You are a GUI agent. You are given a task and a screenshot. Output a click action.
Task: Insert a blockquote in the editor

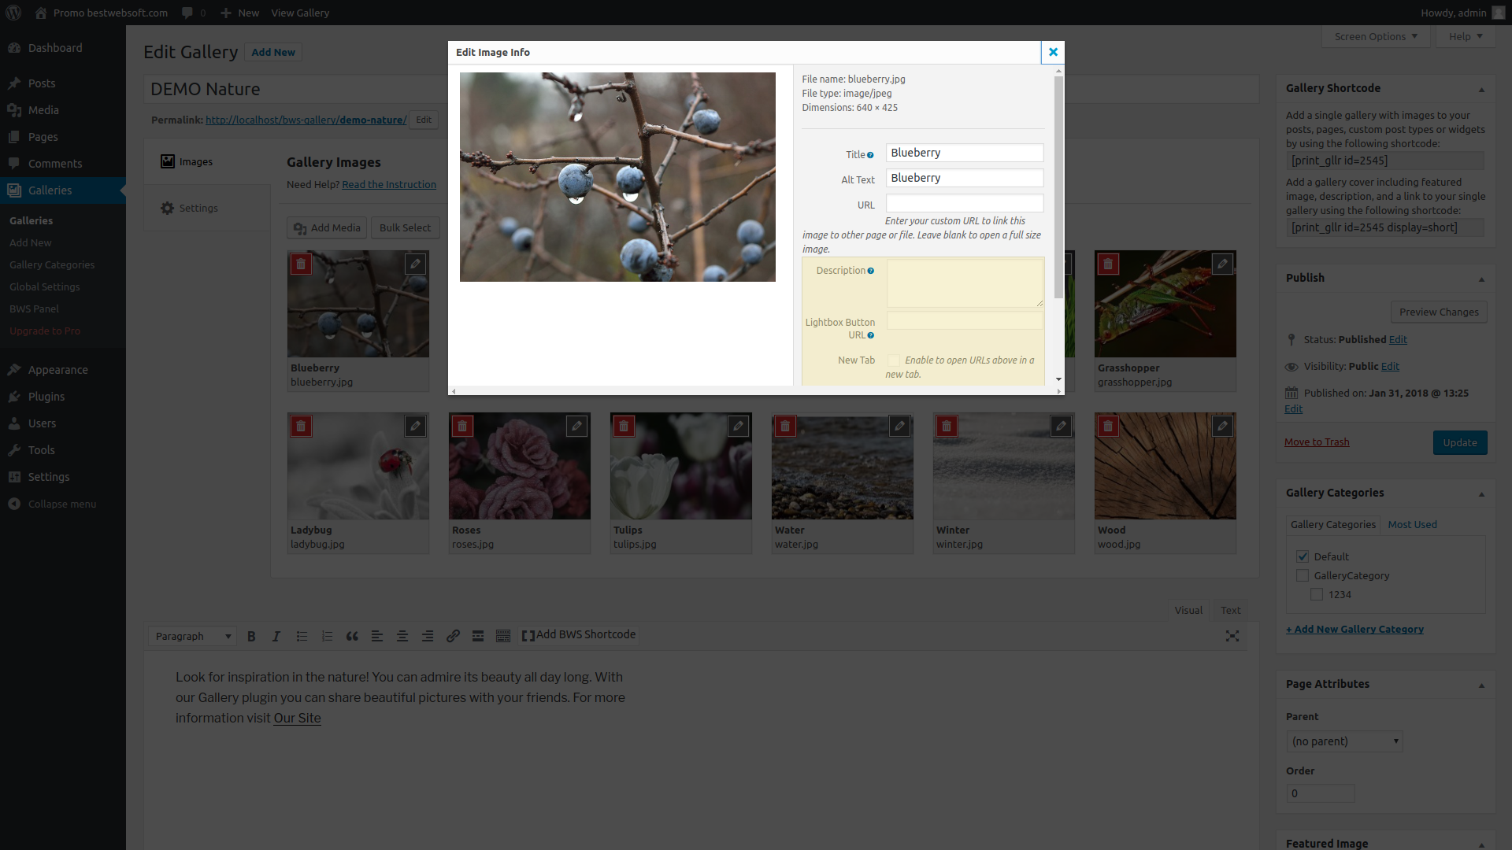[351, 636]
